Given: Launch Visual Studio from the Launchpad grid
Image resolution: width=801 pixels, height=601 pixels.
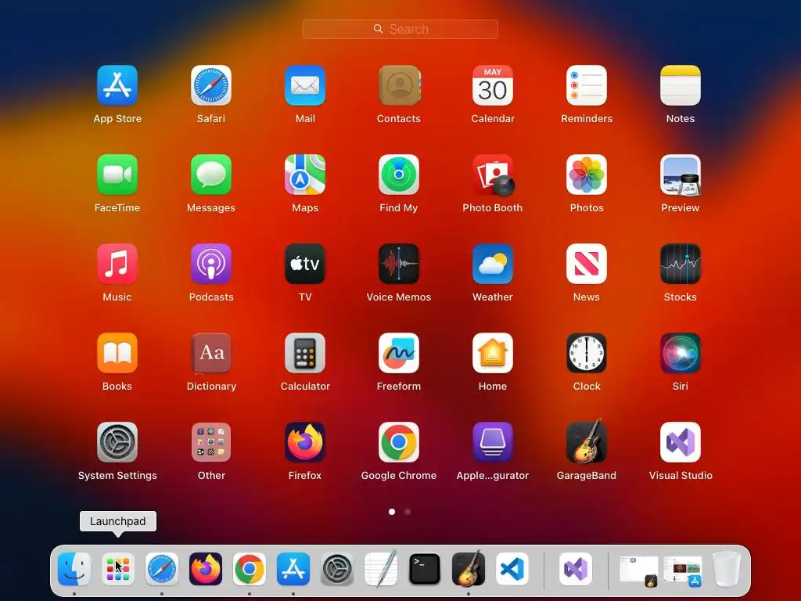Looking at the screenshot, I should coord(681,442).
